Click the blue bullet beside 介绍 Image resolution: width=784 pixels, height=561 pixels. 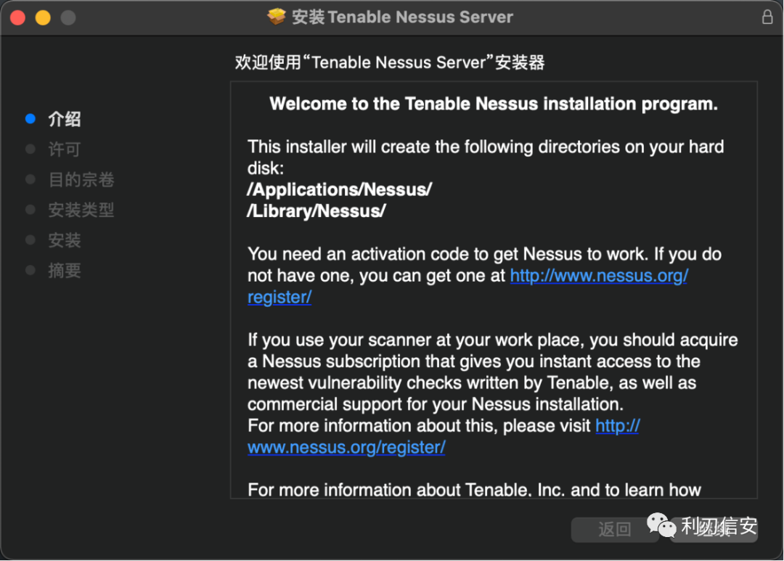point(30,118)
